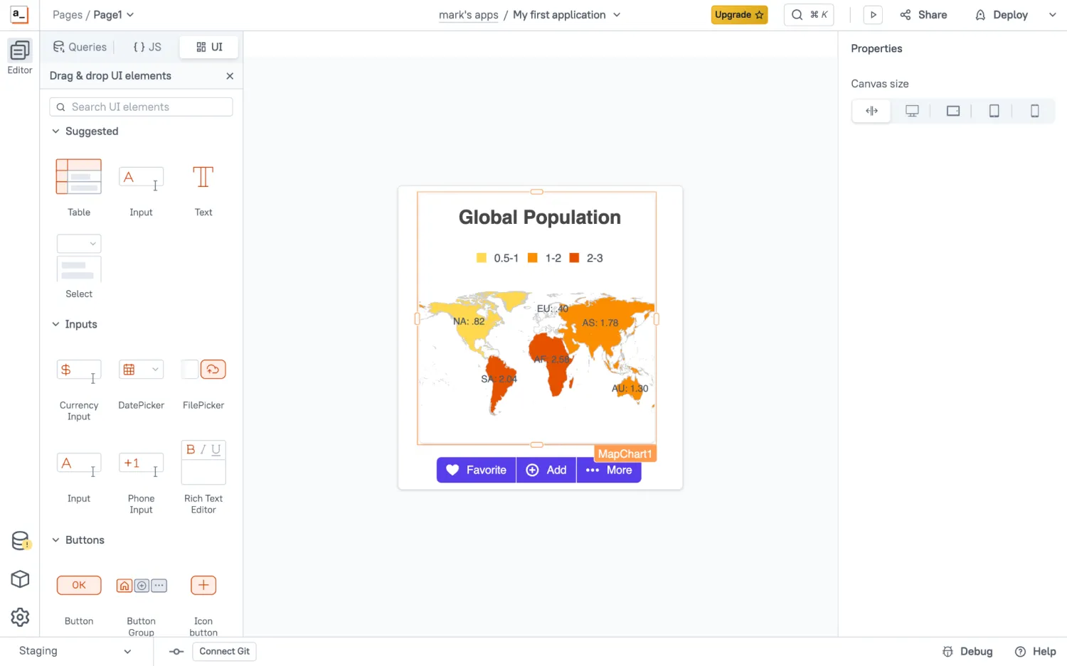The image size is (1067, 666).
Task: Click the Deploy button
Action: click(1002, 15)
